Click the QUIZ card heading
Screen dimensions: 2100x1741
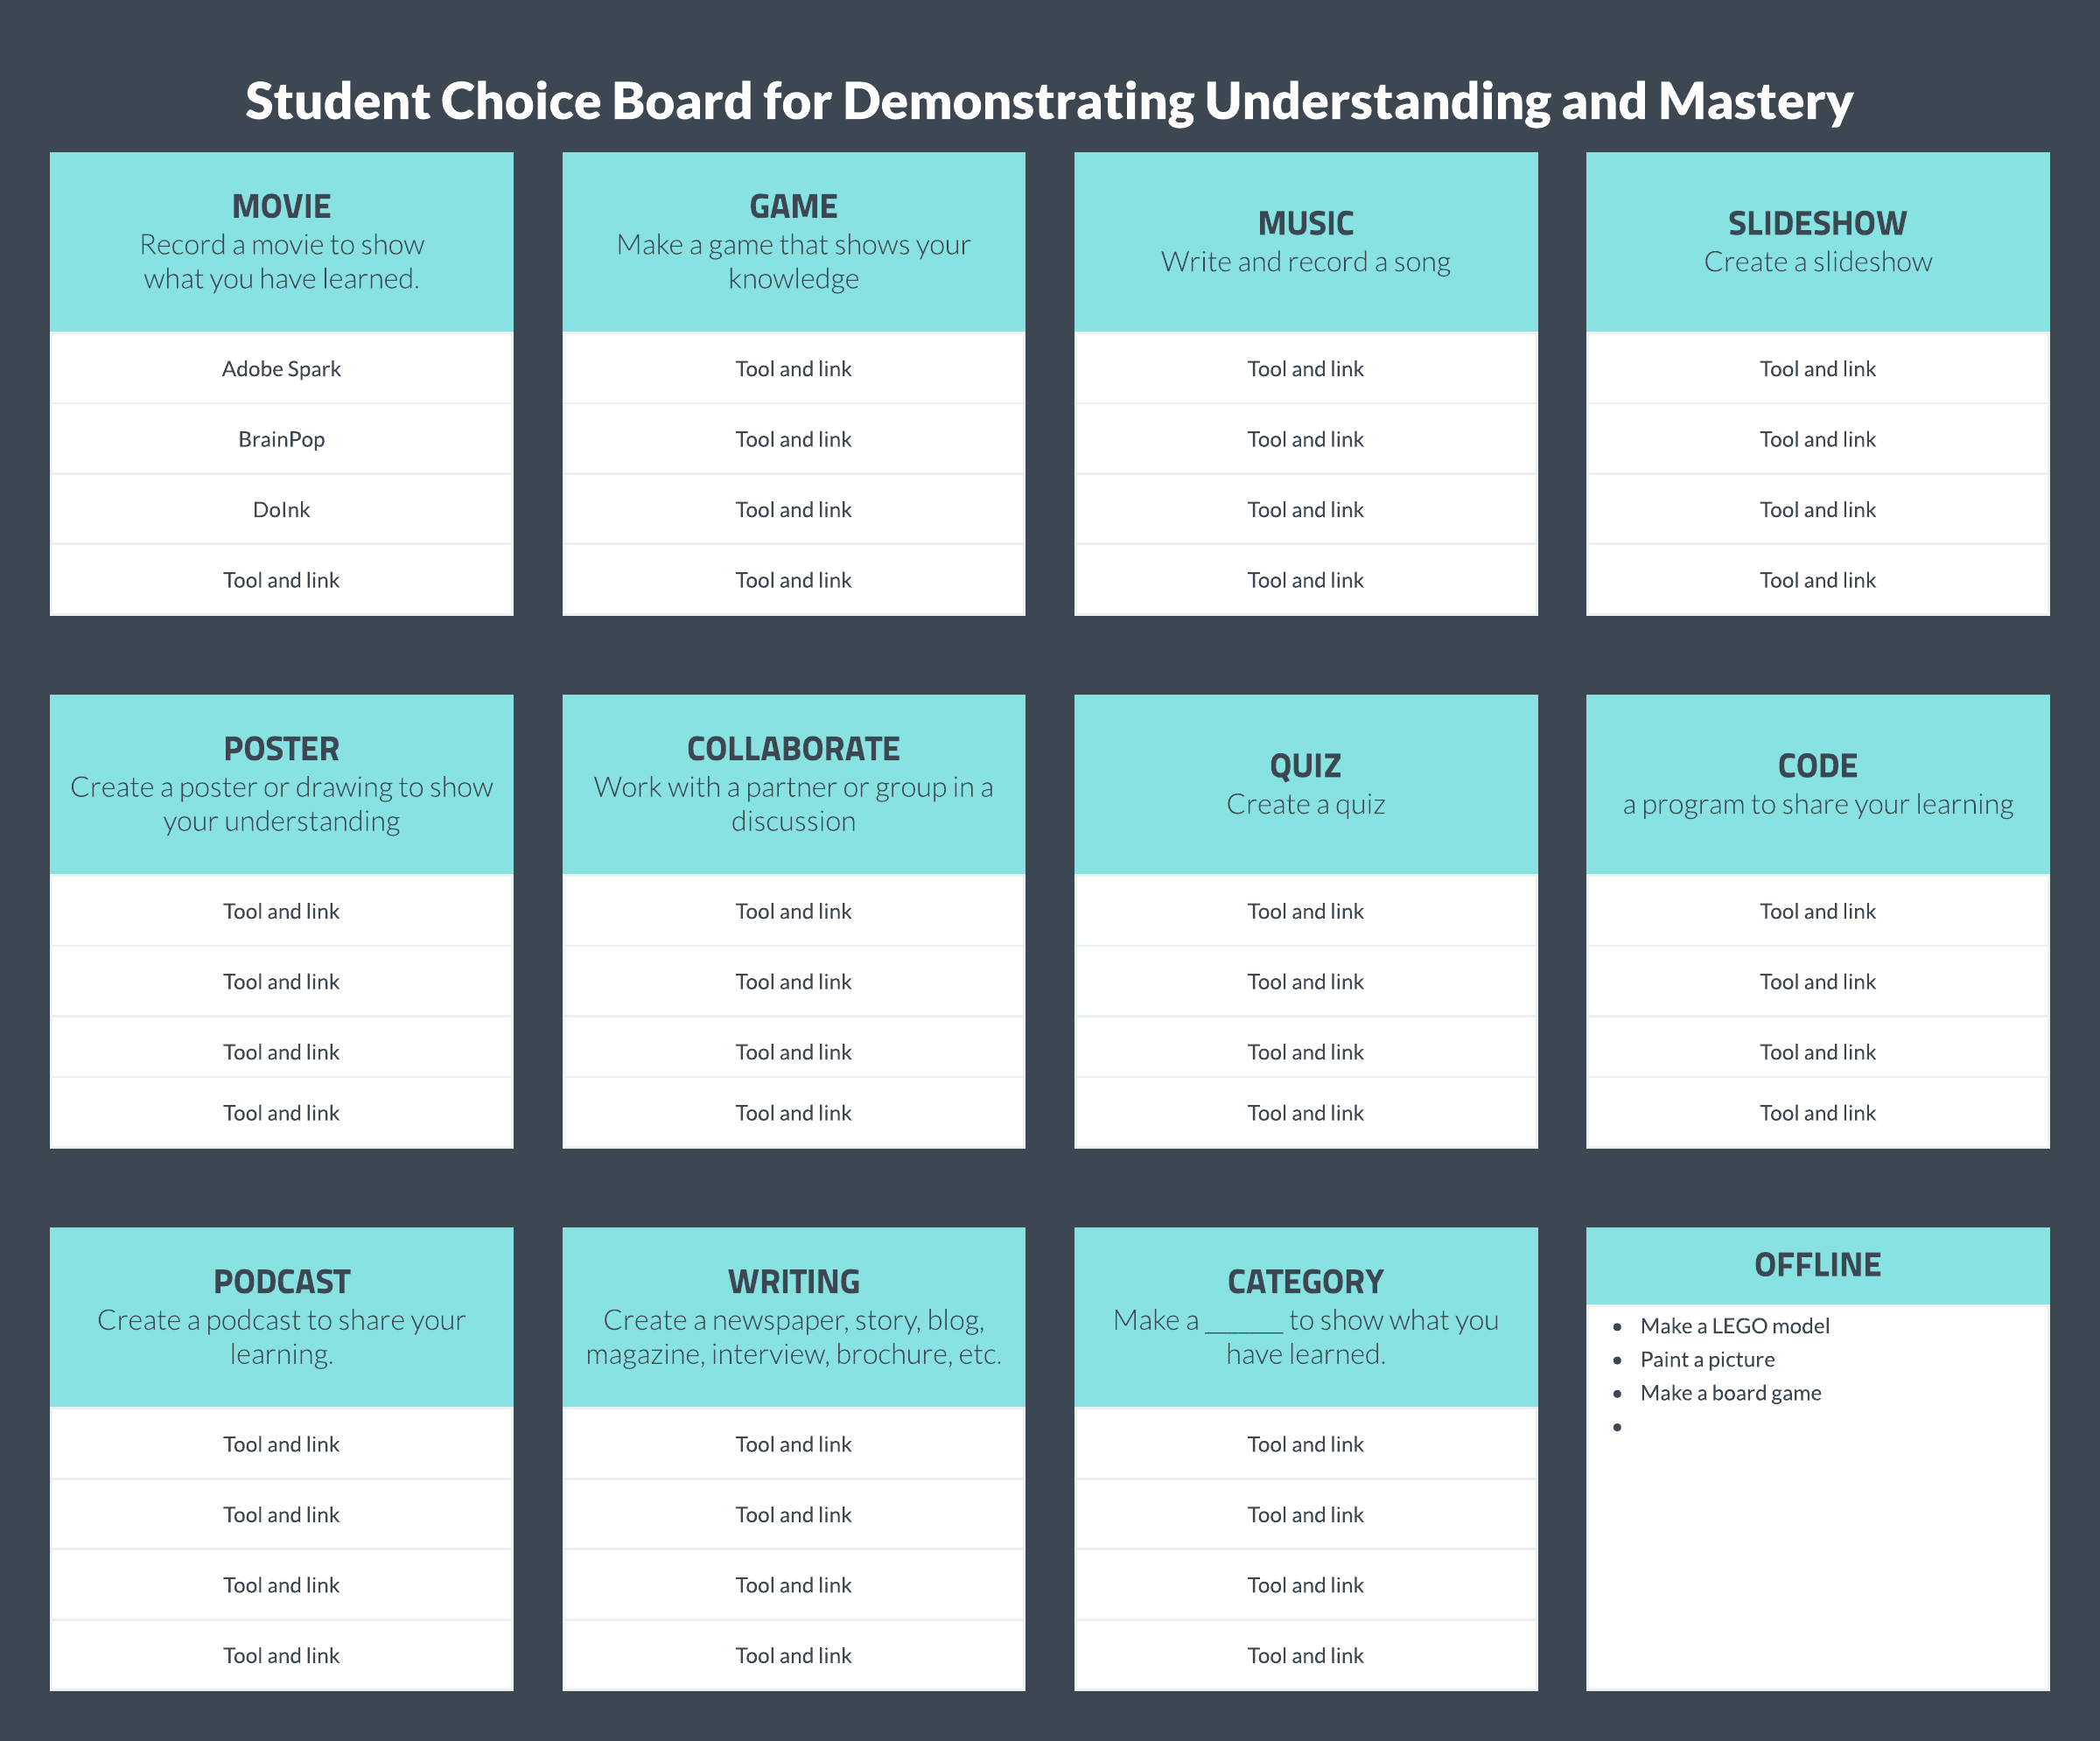(x=1305, y=766)
